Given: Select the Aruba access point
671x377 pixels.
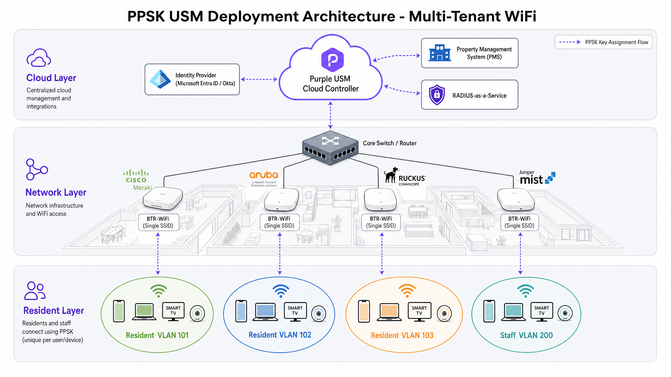Looking at the screenshot, I should (x=281, y=200).
